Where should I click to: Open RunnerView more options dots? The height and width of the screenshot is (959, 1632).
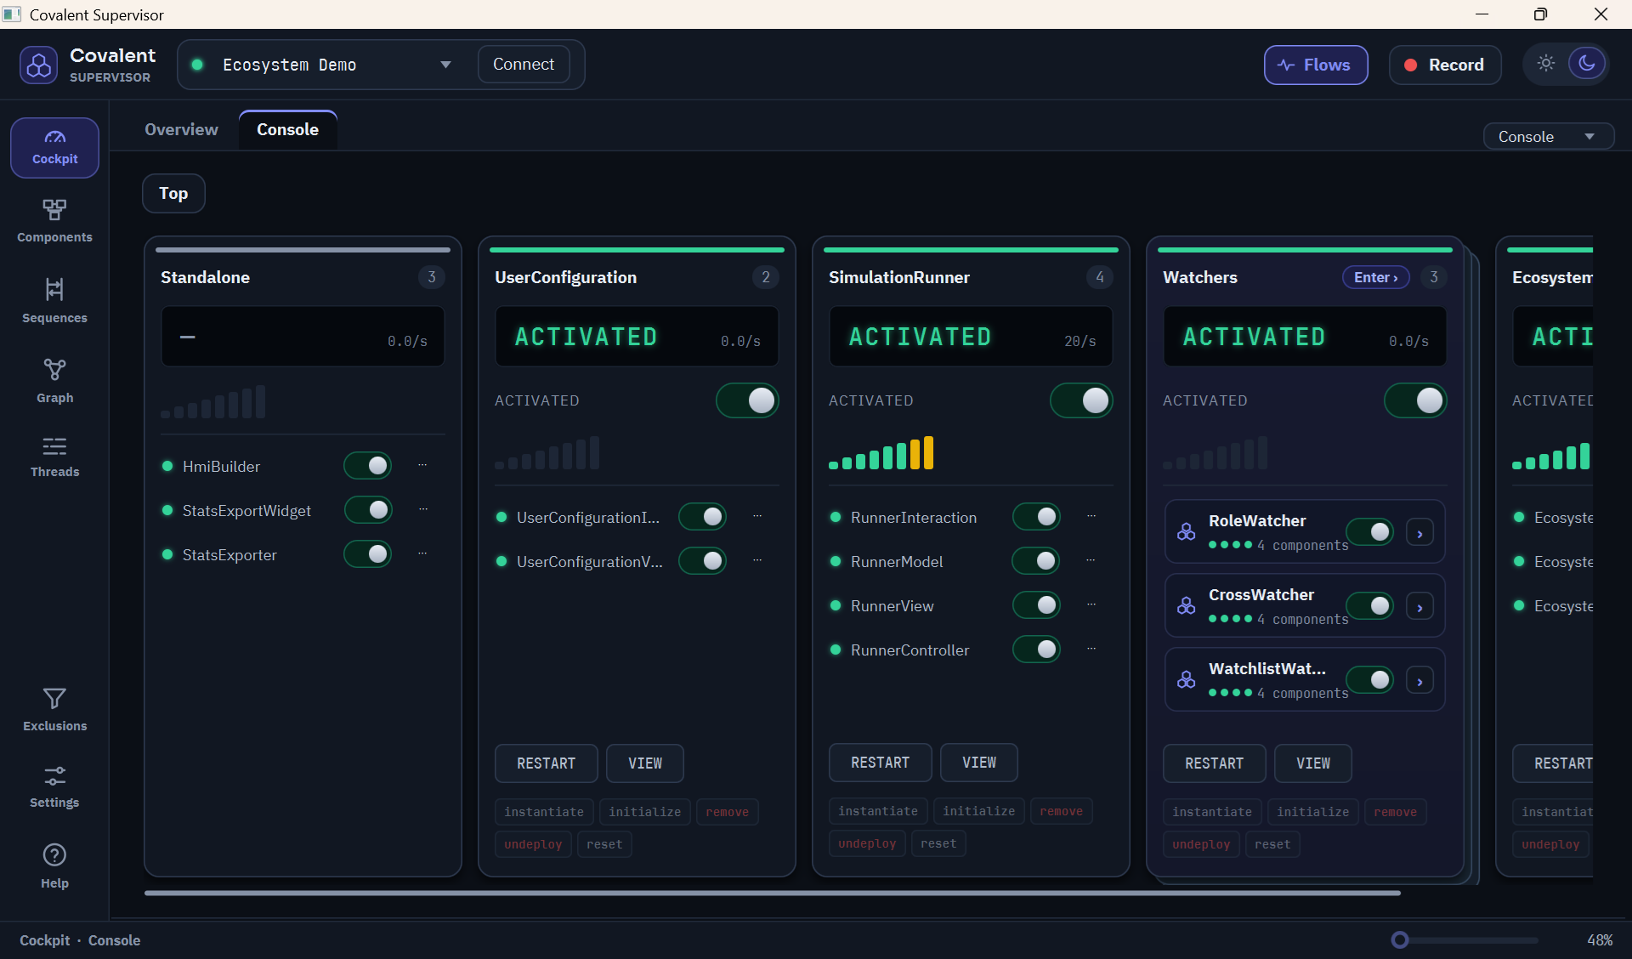(x=1091, y=604)
